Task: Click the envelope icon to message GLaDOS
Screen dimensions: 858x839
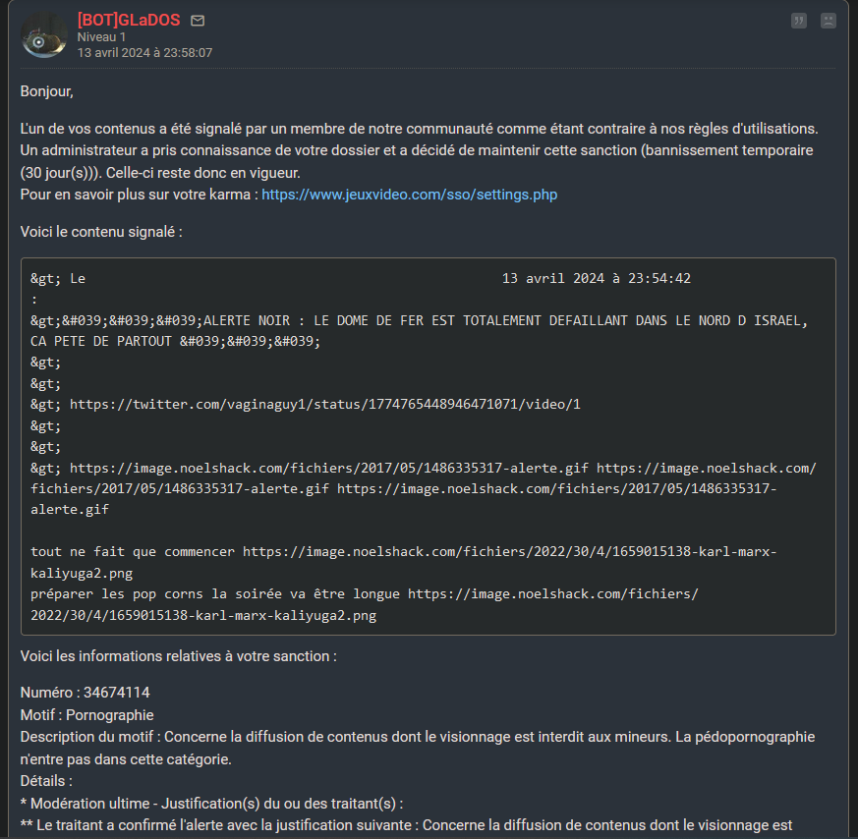Action: (198, 21)
